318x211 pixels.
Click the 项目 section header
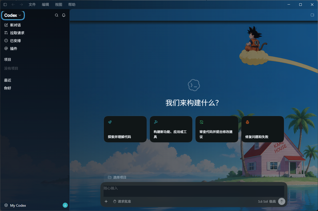(8, 60)
